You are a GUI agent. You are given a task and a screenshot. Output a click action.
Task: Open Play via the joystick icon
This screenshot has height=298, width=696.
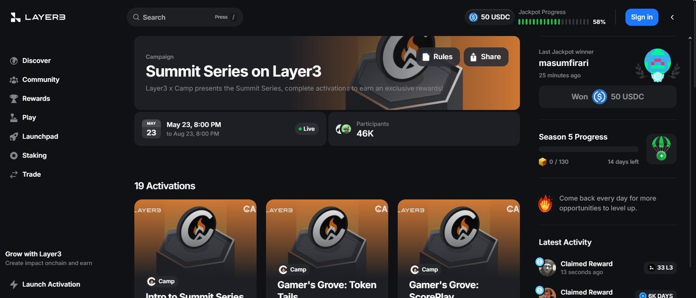(x=14, y=118)
